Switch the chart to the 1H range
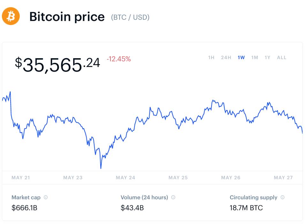 point(211,58)
